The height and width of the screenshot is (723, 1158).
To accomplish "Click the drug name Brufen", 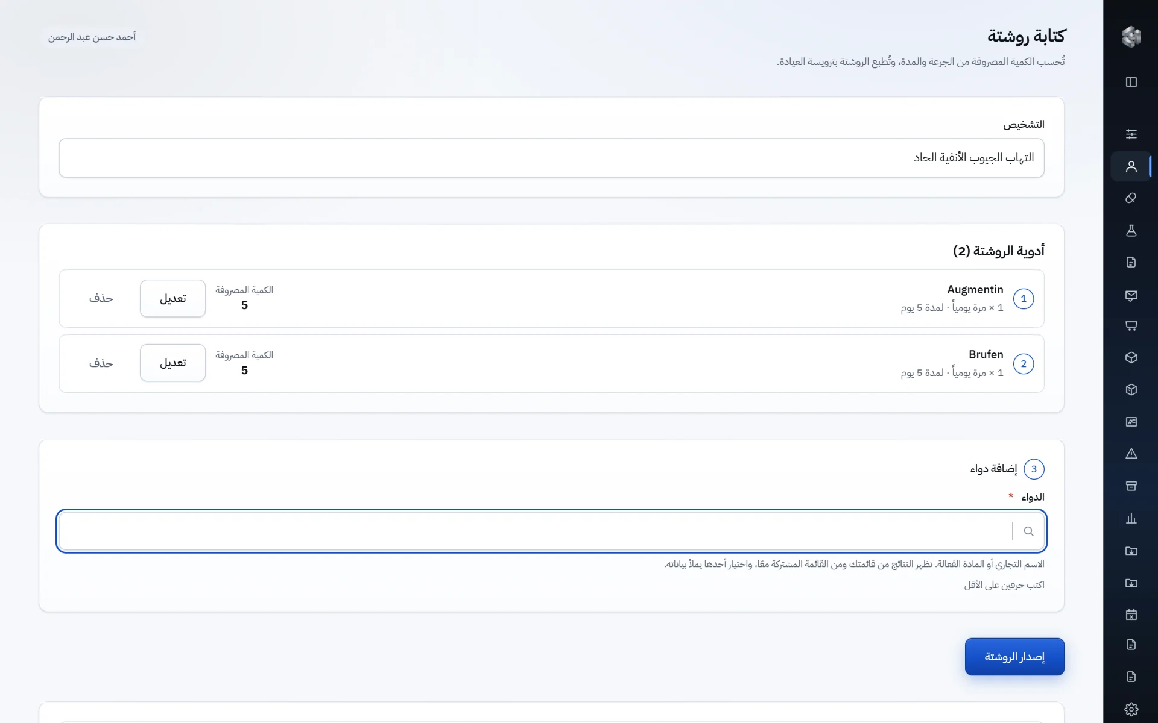I will click(x=986, y=354).
